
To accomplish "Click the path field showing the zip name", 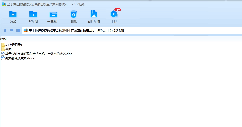I will [132, 30].
